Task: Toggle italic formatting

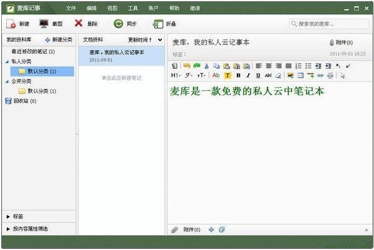Action: (x=248, y=75)
